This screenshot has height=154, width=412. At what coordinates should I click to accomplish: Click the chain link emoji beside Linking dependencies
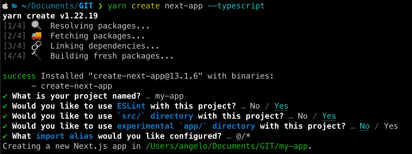click(x=36, y=46)
